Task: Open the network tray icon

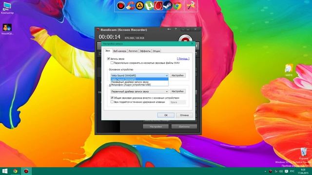Action: click(x=276, y=171)
